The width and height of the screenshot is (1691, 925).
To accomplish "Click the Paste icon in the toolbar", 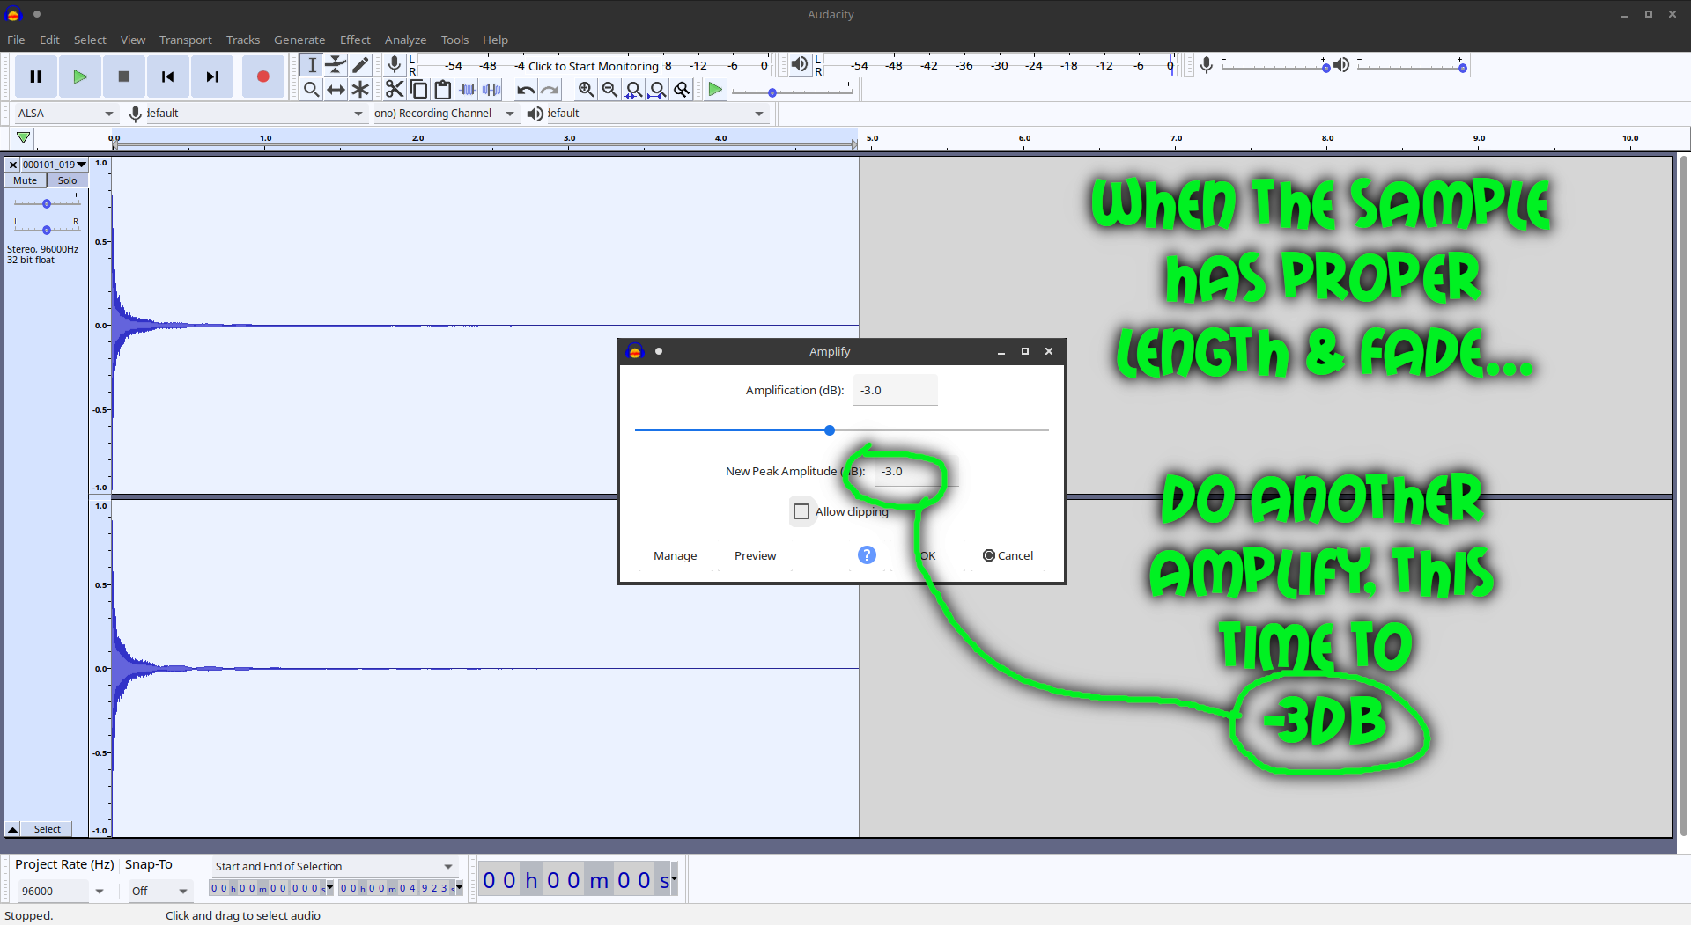I will [443, 89].
